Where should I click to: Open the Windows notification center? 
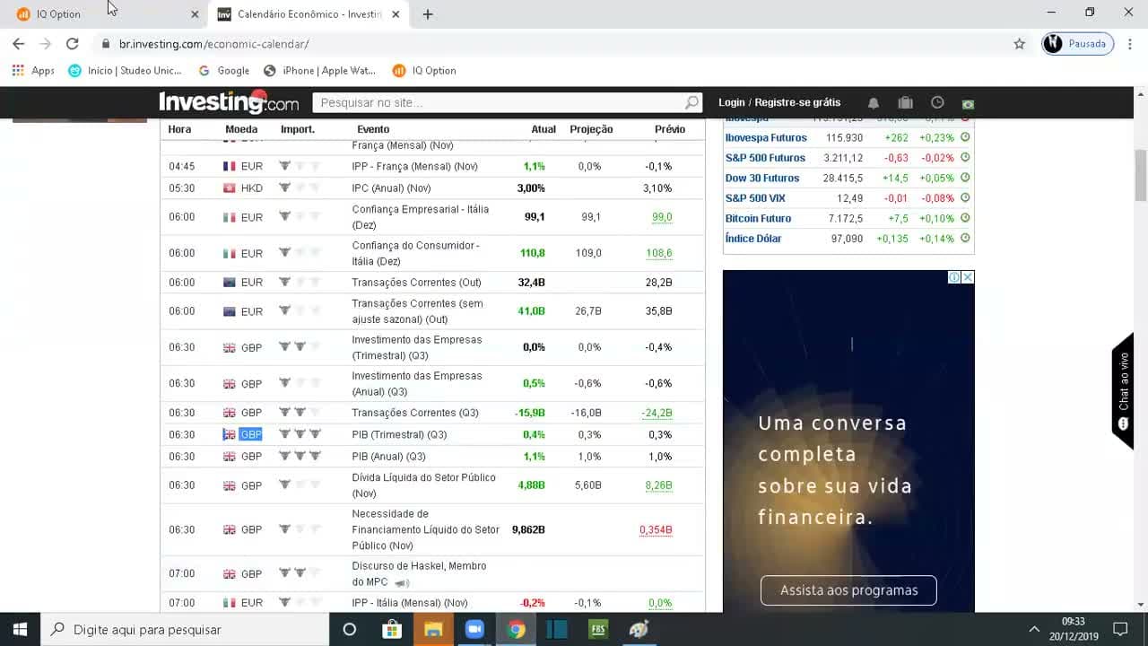(1120, 629)
